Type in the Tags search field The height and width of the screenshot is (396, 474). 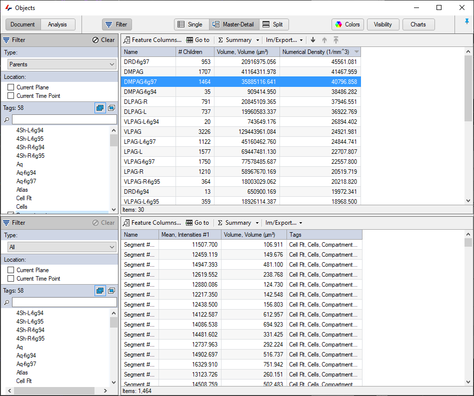click(x=64, y=119)
